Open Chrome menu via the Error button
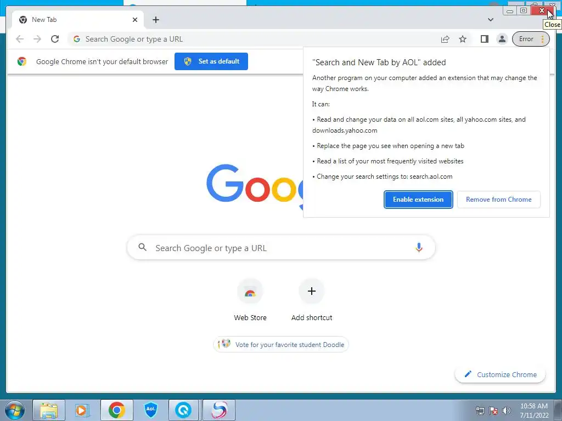This screenshot has width=562, height=421. (531, 39)
